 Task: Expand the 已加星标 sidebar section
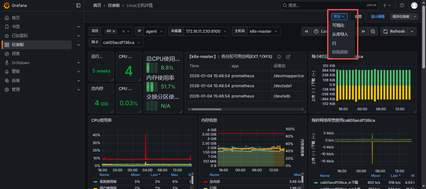pos(79,35)
